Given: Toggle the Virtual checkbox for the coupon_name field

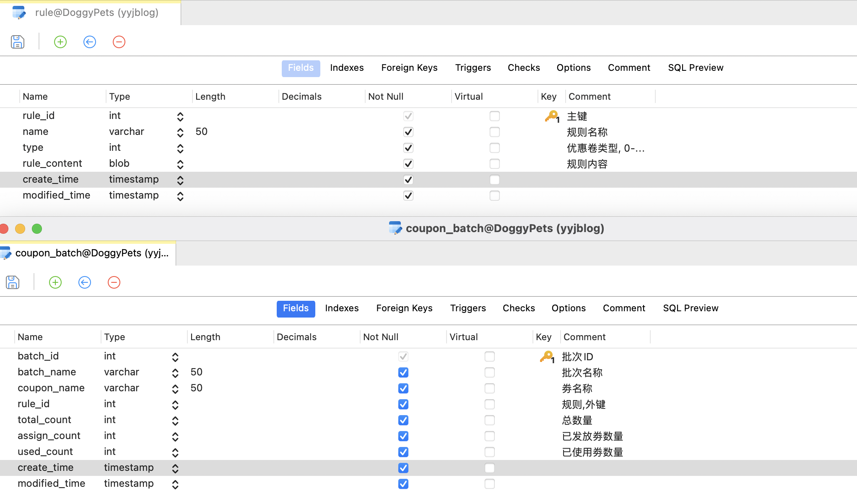Looking at the screenshot, I should pyautogui.click(x=490, y=388).
